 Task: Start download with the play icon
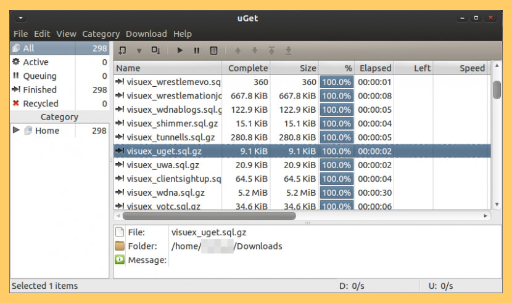[180, 50]
